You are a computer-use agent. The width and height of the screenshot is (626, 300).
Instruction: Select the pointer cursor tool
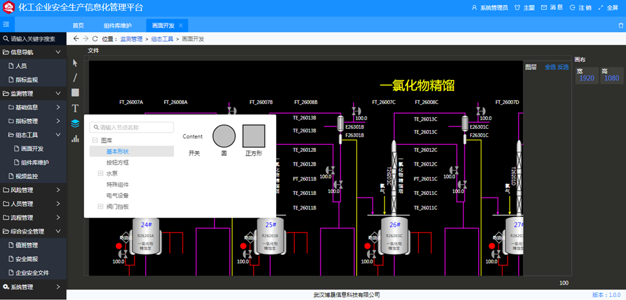coord(75,62)
